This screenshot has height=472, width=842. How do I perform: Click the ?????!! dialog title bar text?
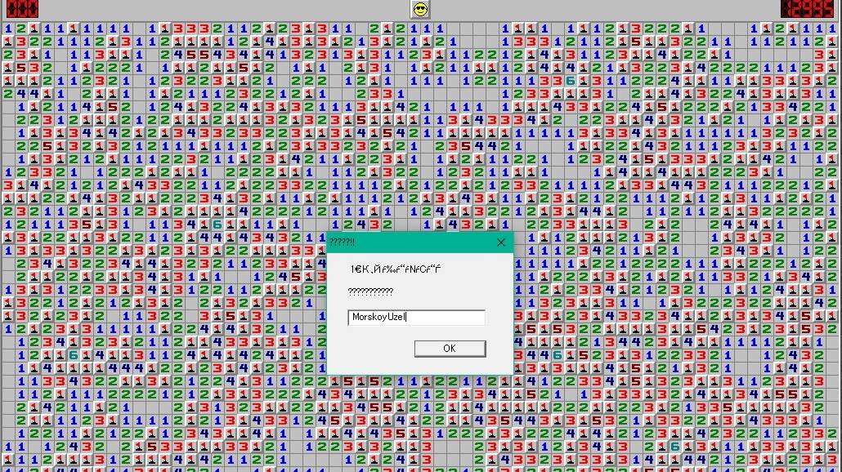click(x=342, y=243)
